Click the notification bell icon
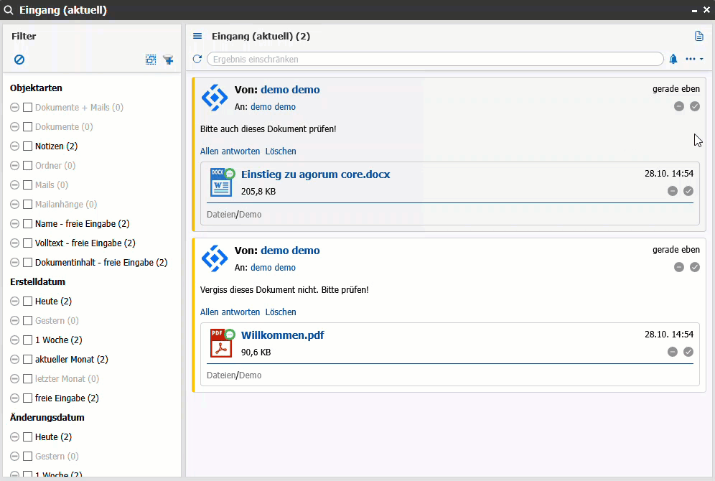This screenshot has width=715, height=481. click(x=673, y=59)
